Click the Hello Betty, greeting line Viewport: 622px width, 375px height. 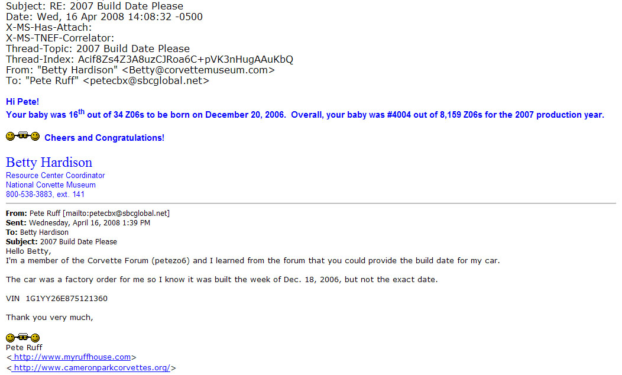26,251
